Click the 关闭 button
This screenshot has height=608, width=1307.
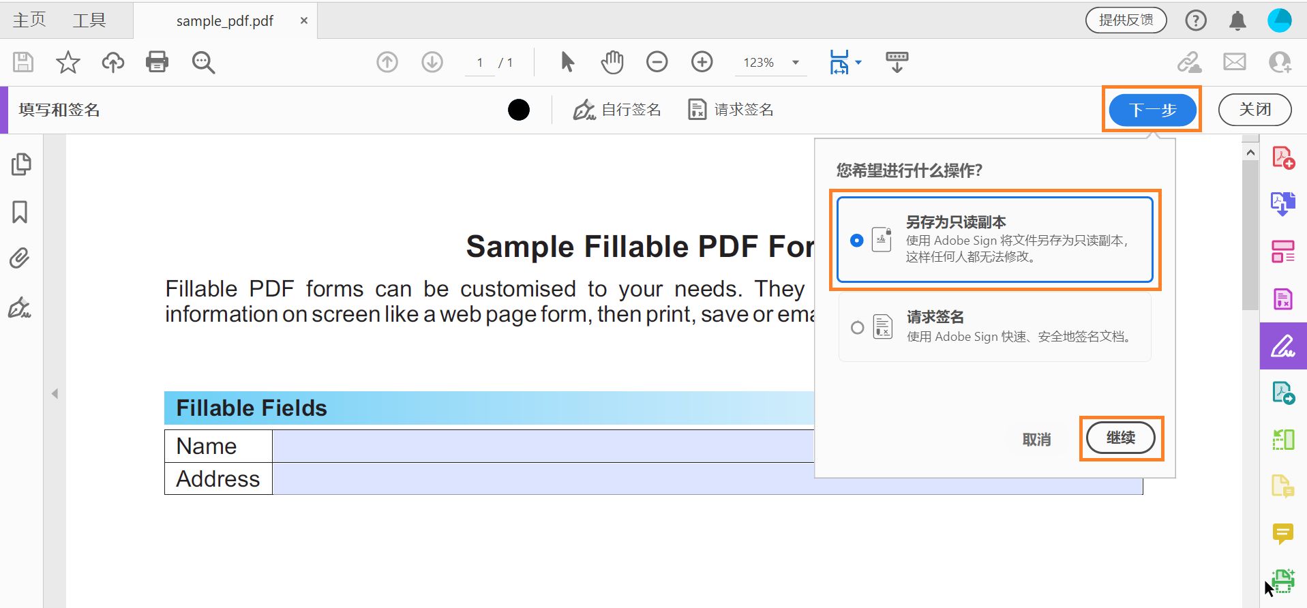tap(1255, 110)
